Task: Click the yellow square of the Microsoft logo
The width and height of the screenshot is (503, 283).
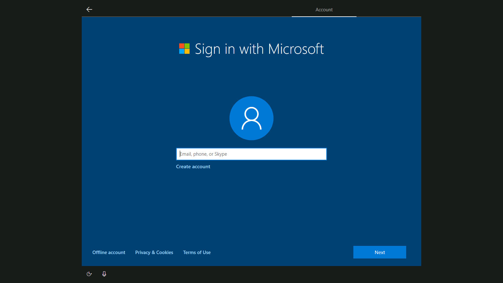Action: pos(187,52)
